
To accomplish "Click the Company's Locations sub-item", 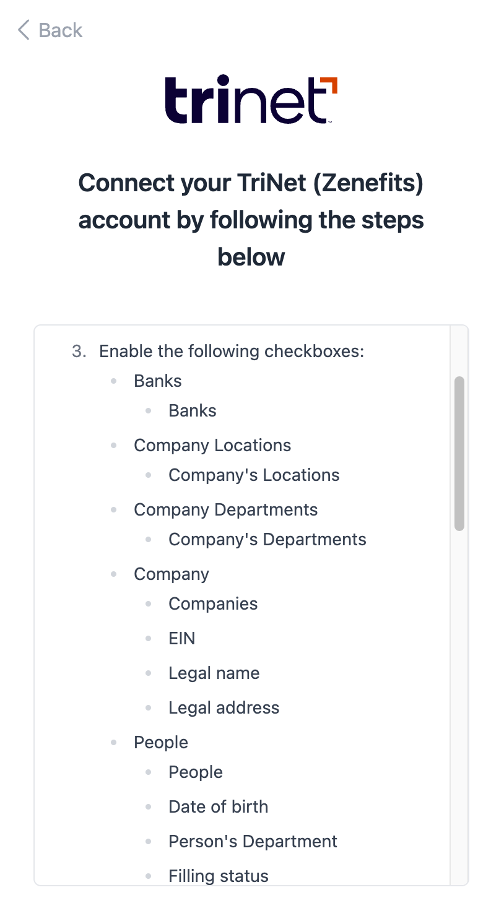I will pyautogui.click(x=254, y=475).
